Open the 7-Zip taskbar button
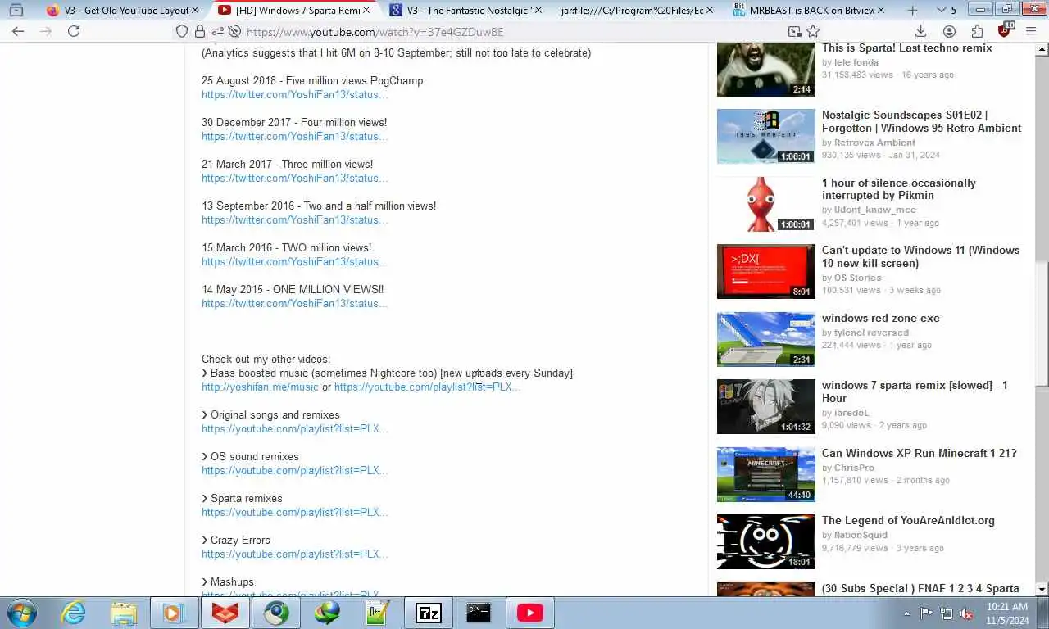The image size is (1049, 629). (x=429, y=613)
